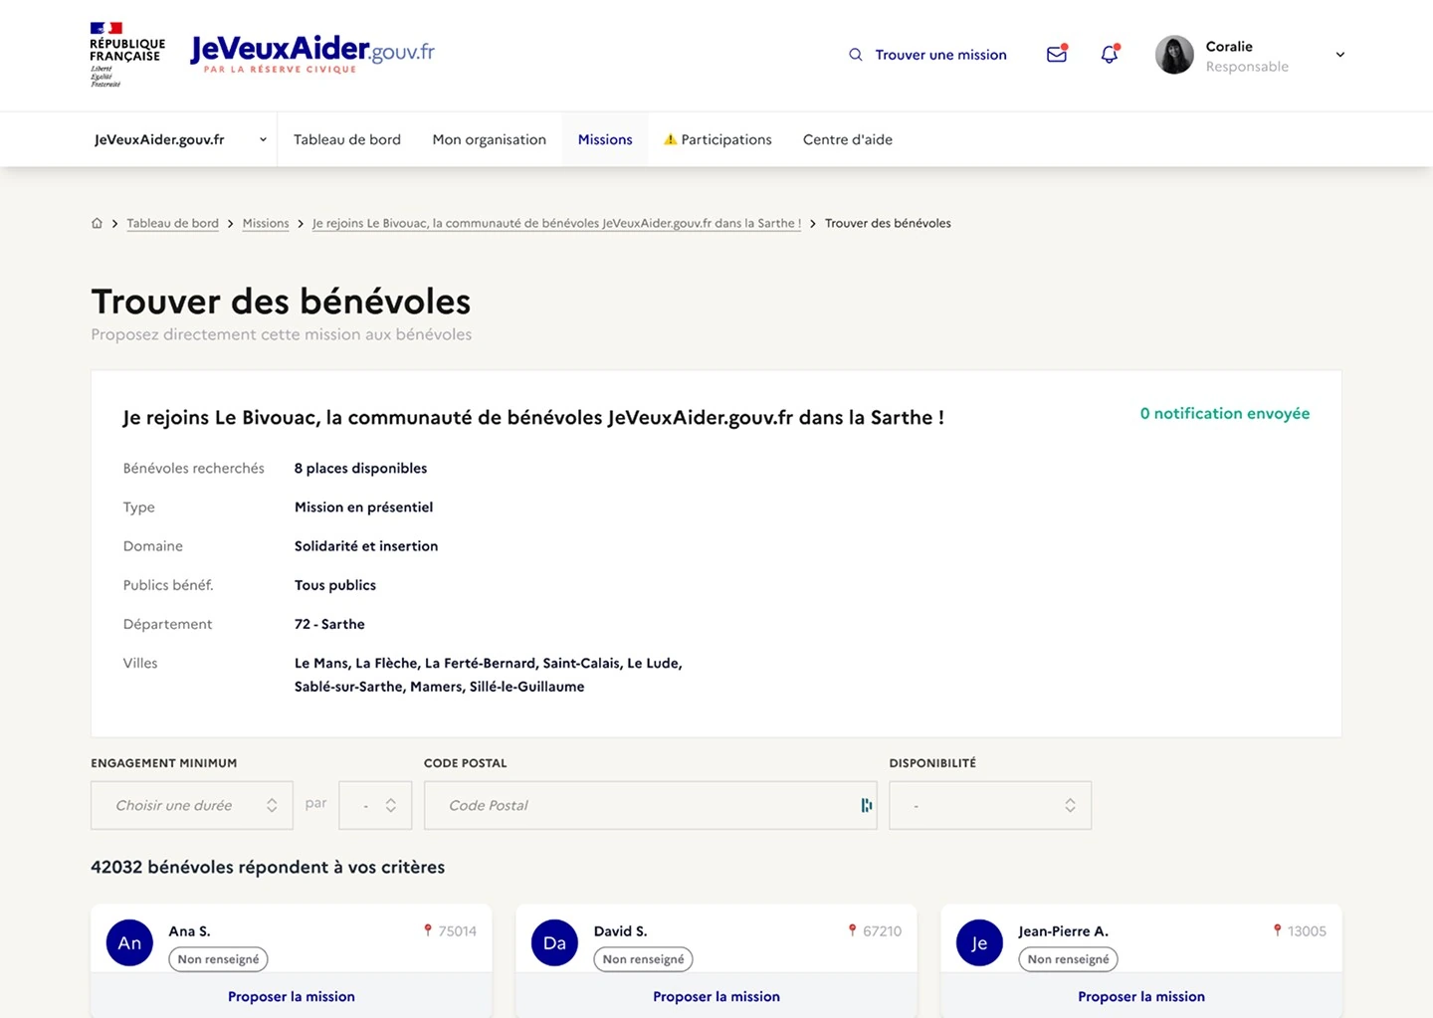1433x1018 pixels.
Task: Go to Tableau de bord tab
Action: 347,139
